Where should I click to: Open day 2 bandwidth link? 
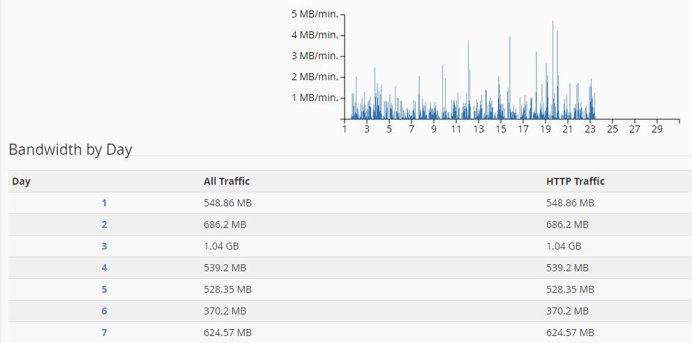pyautogui.click(x=104, y=225)
